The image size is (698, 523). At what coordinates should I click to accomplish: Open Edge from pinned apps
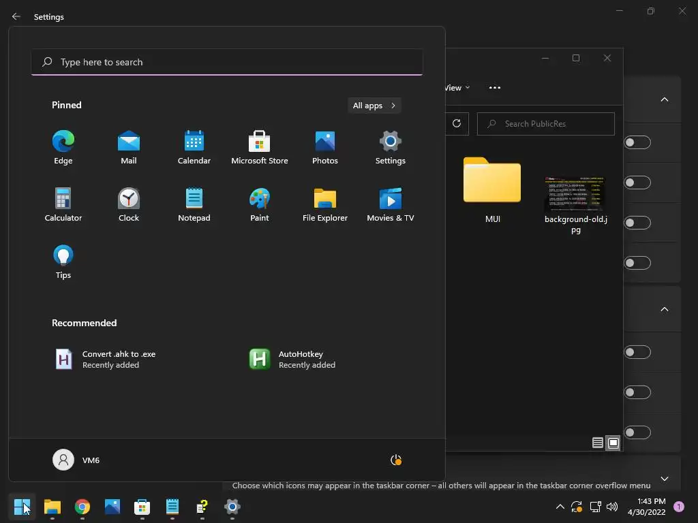point(63,148)
